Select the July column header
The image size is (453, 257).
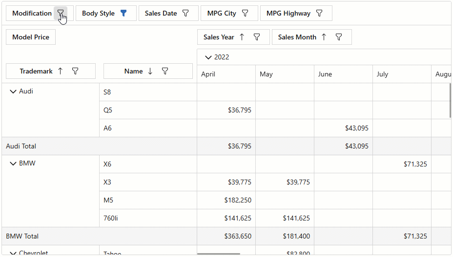point(402,74)
